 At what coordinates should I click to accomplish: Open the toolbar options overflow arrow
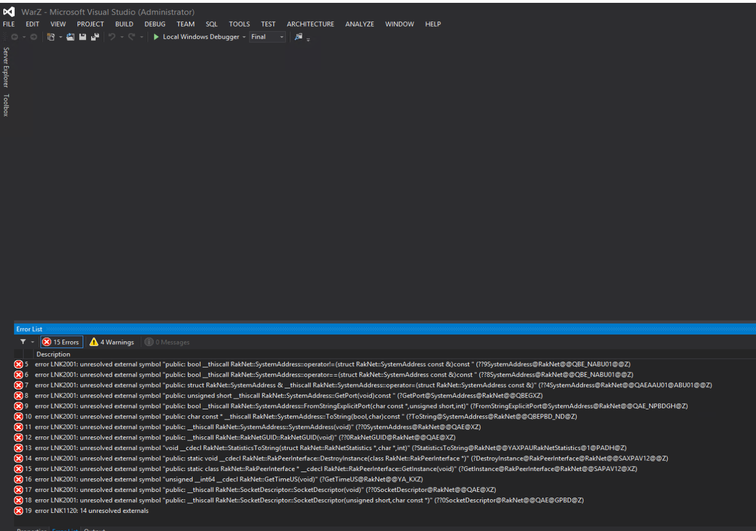308,39
